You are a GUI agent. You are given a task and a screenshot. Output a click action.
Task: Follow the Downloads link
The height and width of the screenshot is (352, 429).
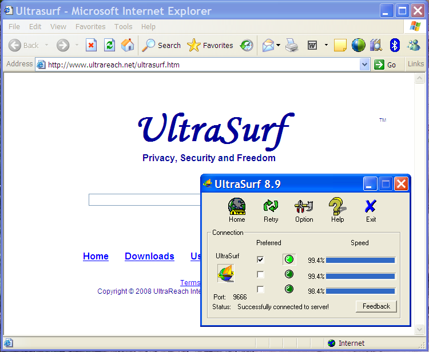(x=149, y=256)
